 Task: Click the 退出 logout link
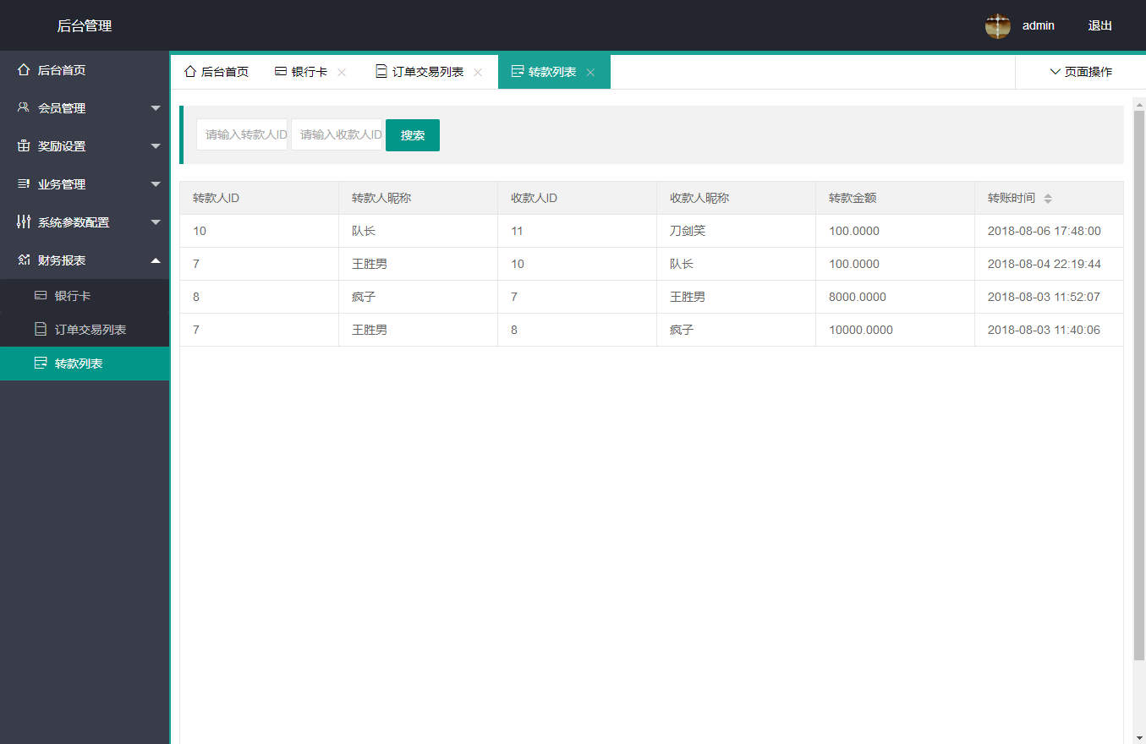(1099, 25)
